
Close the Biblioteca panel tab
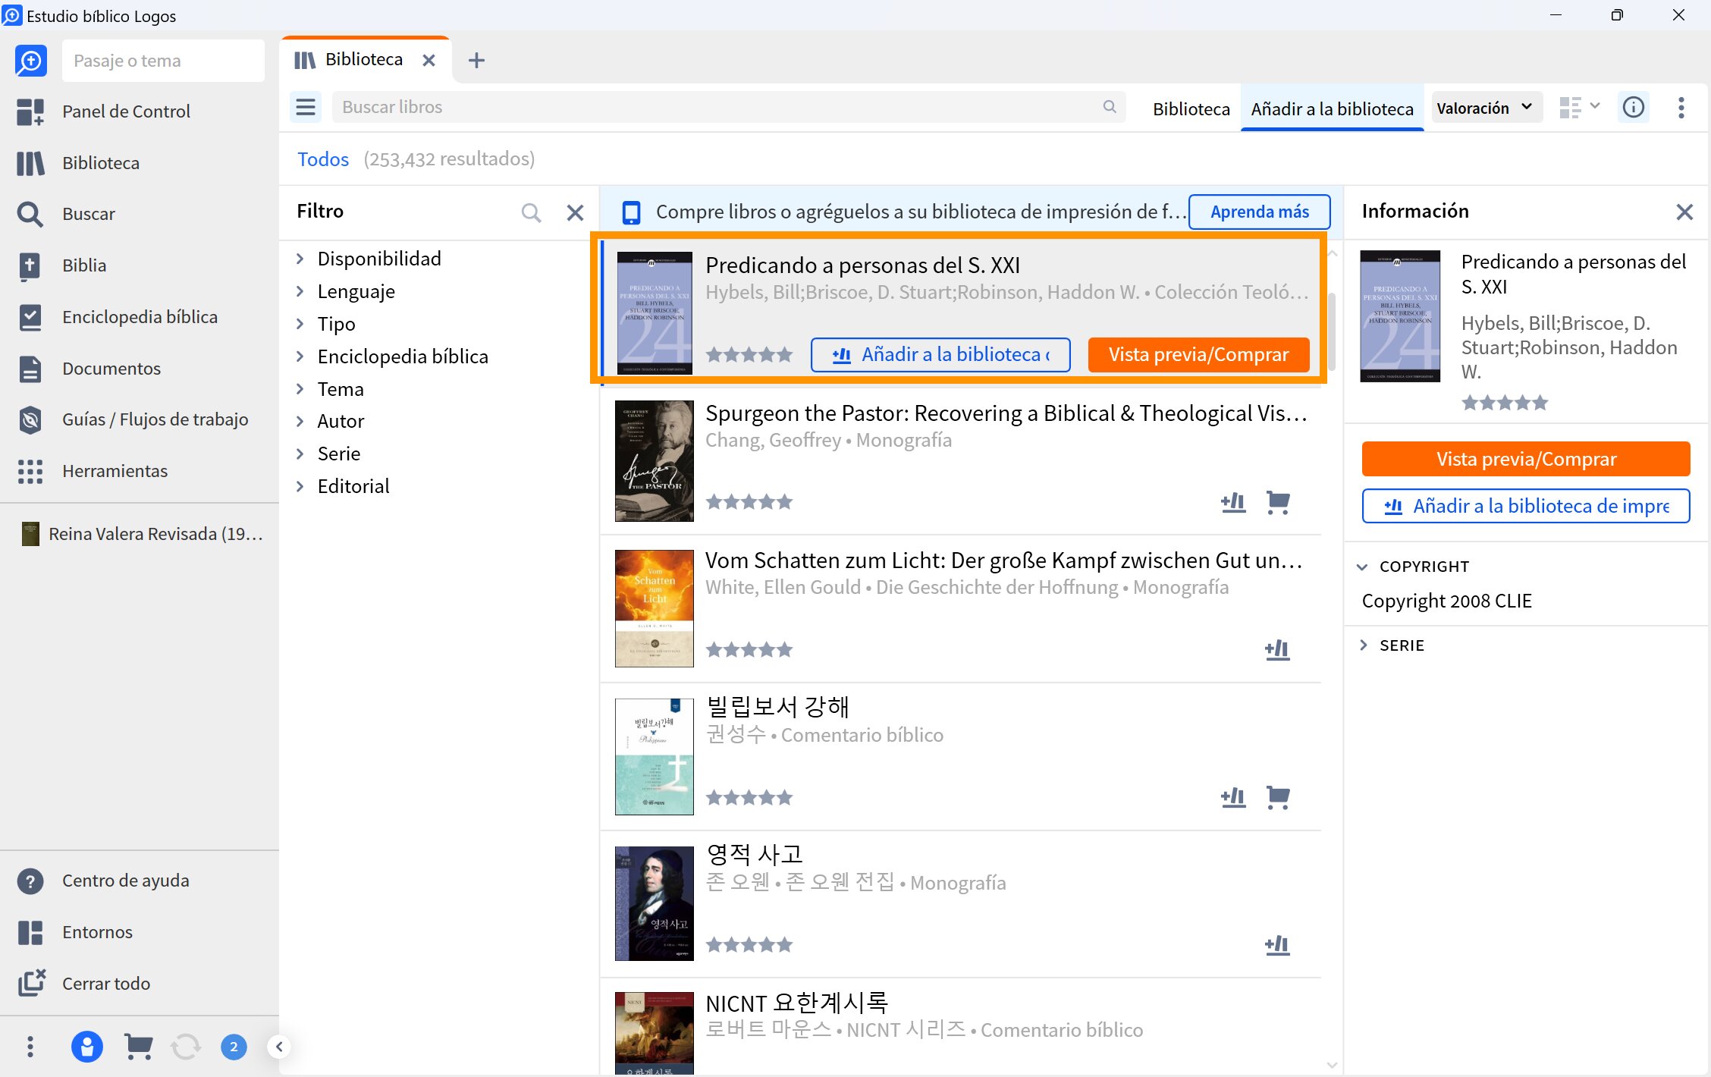click(x=429, y=61)
